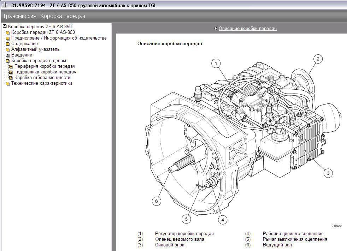Viewport: 347px width, 251px height.
Task: Click callout number 6 on the diagram
Action: tap(157, 201)
